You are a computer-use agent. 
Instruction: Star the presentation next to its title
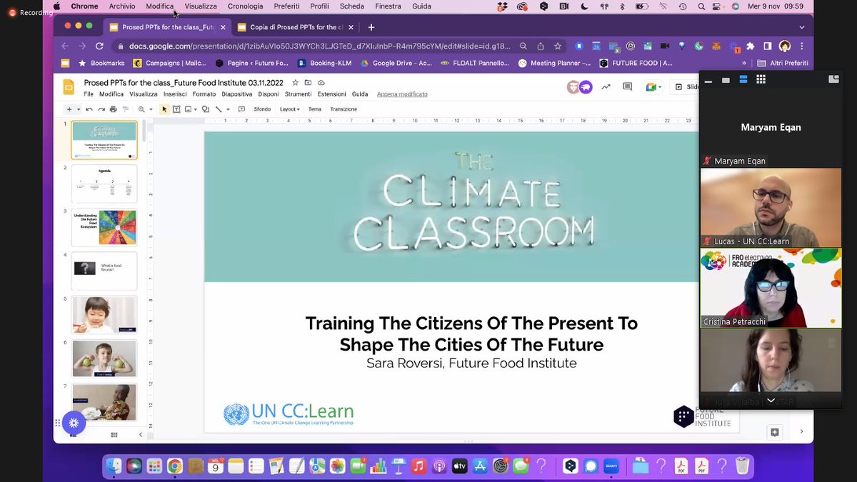point(294,82)
